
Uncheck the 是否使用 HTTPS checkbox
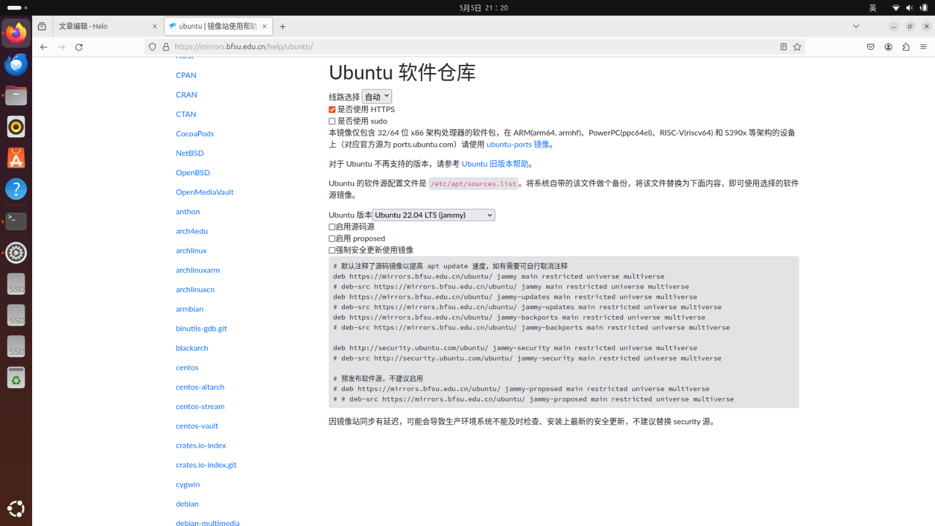point(331,109)
